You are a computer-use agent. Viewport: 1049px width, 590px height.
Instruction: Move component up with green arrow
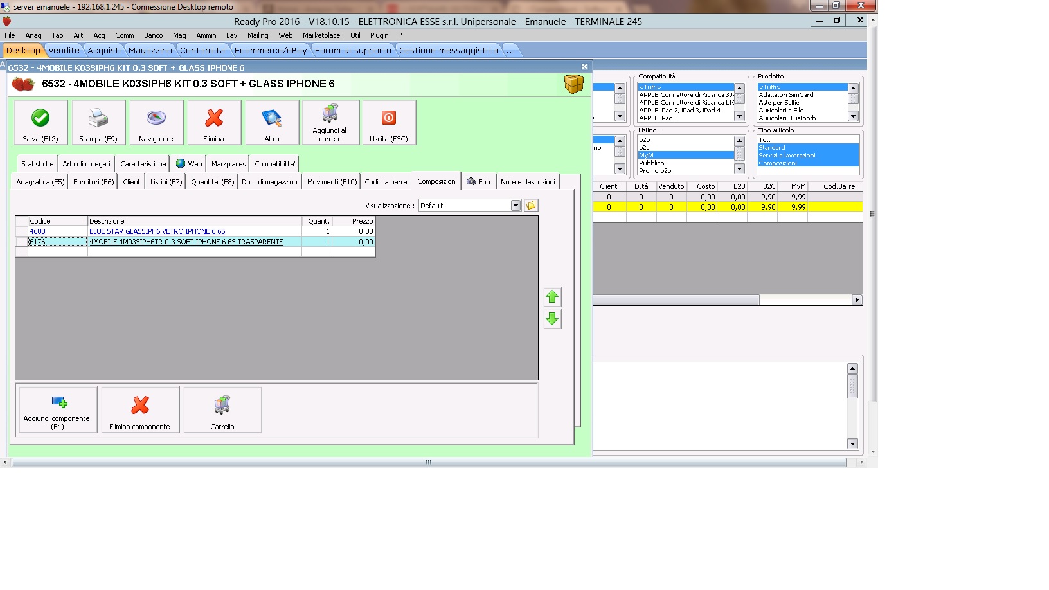pos(552,297)
